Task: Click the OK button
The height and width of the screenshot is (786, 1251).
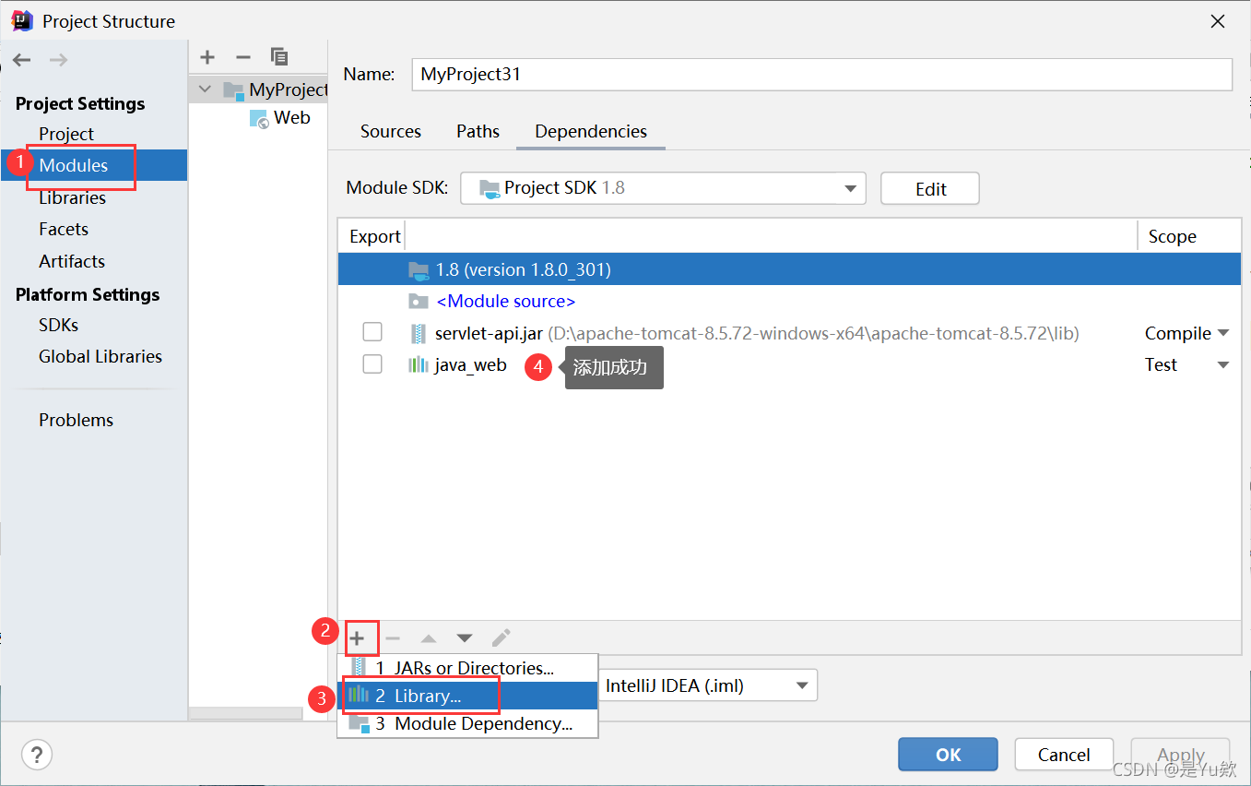Action: point(948,755)
